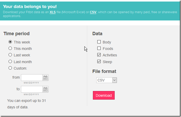Open calendar picker for the from date

(x=45, y=78)
